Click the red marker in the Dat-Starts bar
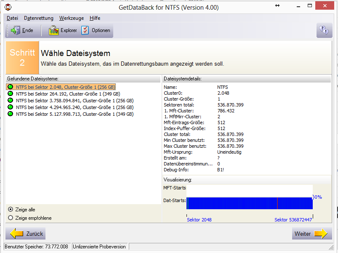The height and width of the screenshot is (253, 338). 277,203
